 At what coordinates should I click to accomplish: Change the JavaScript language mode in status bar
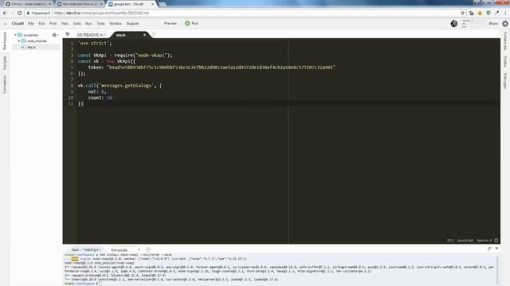pyautogui.click(x=465, y=240)
